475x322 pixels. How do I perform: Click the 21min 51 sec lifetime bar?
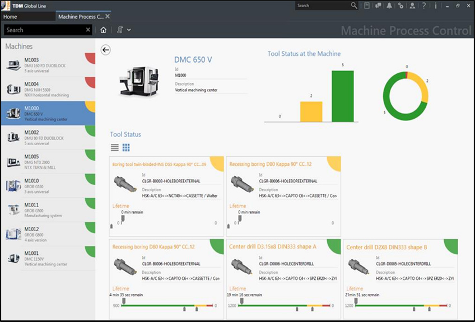click(401, 306)
